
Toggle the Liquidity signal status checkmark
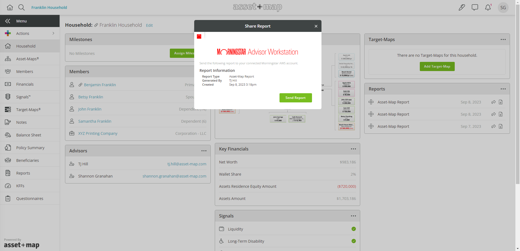coord(353,229)
